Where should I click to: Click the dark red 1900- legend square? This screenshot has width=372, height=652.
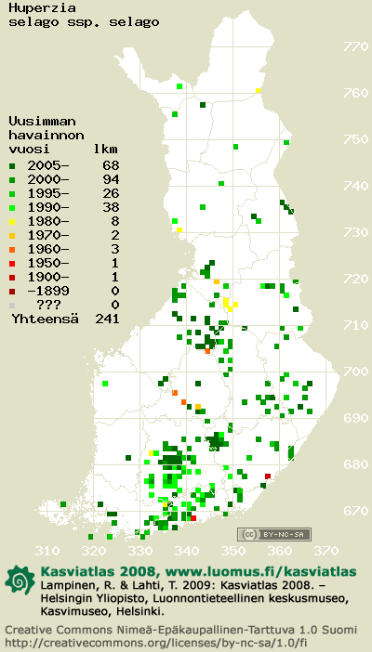coord(12,277)
